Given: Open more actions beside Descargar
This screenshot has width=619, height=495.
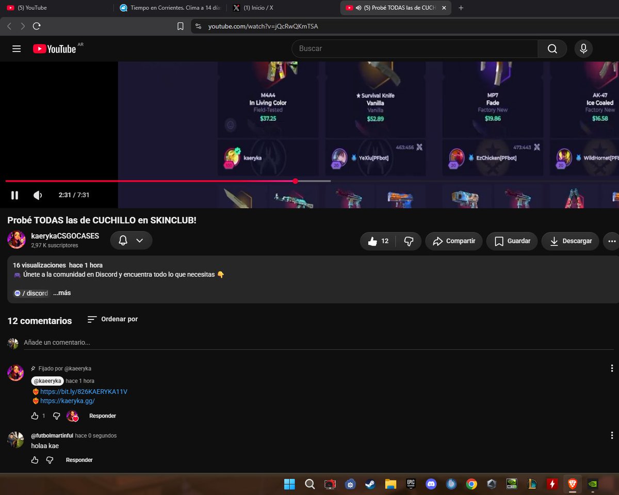Looking at the screenshot, I should [x=612, y=241].
